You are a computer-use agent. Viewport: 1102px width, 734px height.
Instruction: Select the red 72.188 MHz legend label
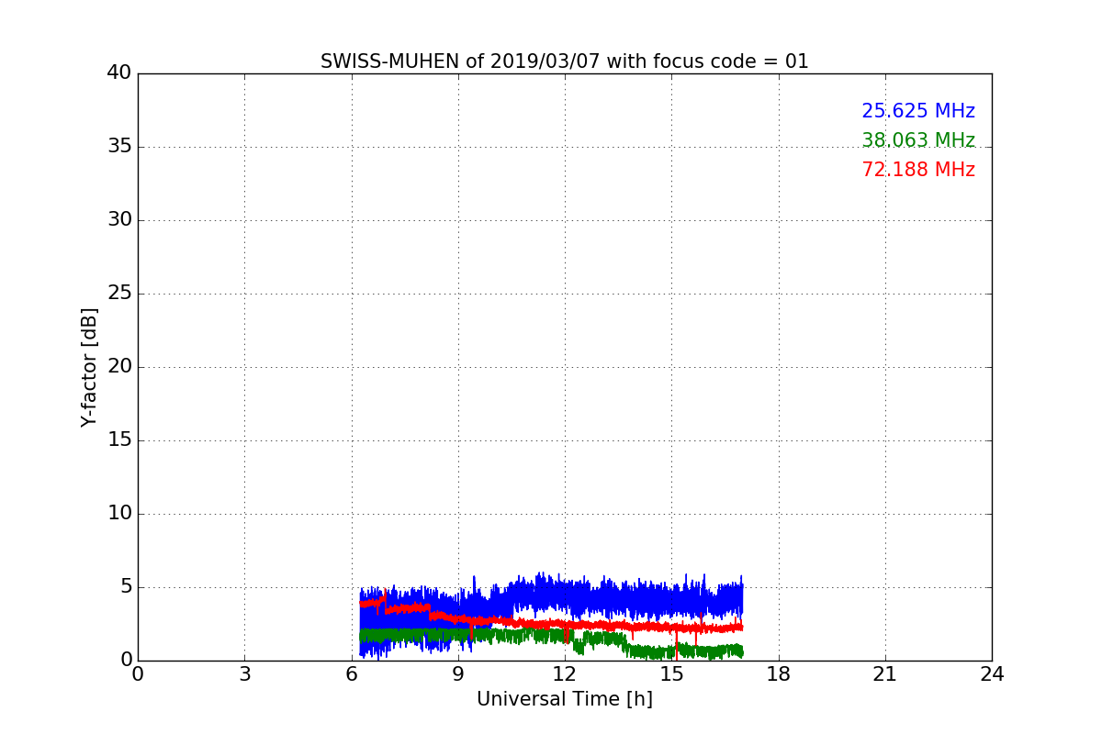[x=918, y=170]
